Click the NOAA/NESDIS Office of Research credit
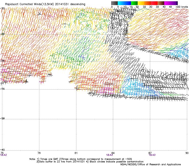 [x=150, y=164]
